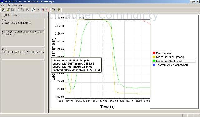The image size is (200, 117).
Task: Click the red Motordrehzahl legend swatch
Action: 154,53
